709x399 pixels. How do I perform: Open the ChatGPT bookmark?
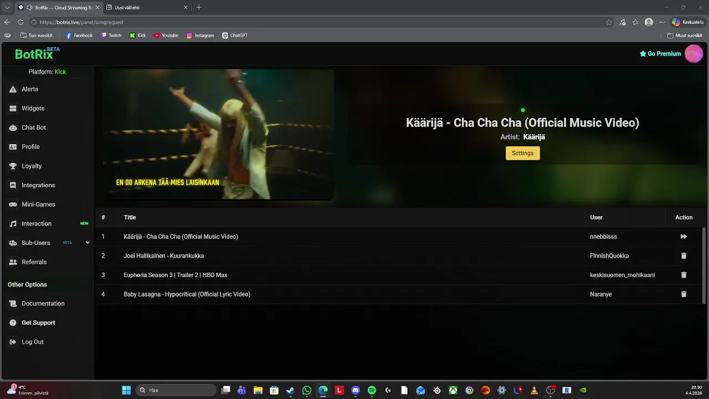click(235, 35)
